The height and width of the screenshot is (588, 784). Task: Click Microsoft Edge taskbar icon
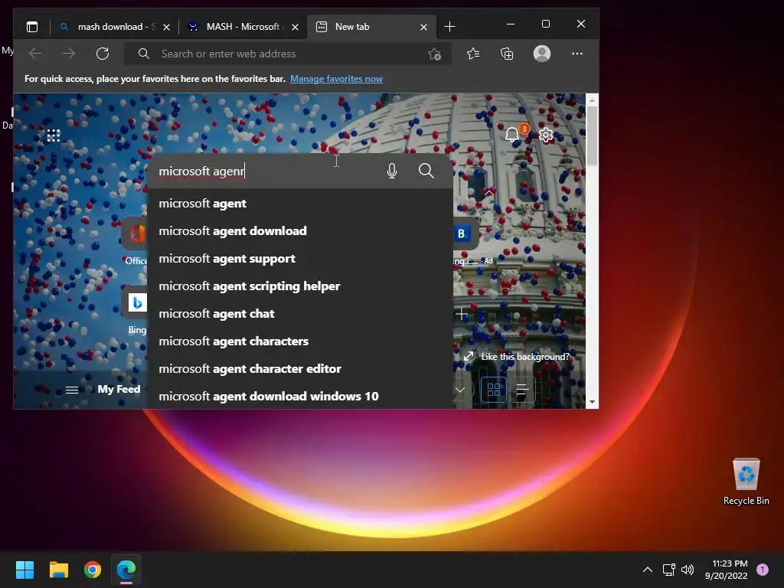click(126, 570)
